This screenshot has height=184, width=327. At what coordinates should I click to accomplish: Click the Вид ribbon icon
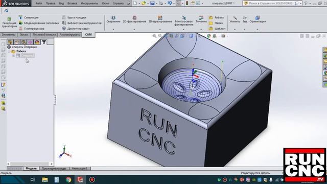point(245,18)
